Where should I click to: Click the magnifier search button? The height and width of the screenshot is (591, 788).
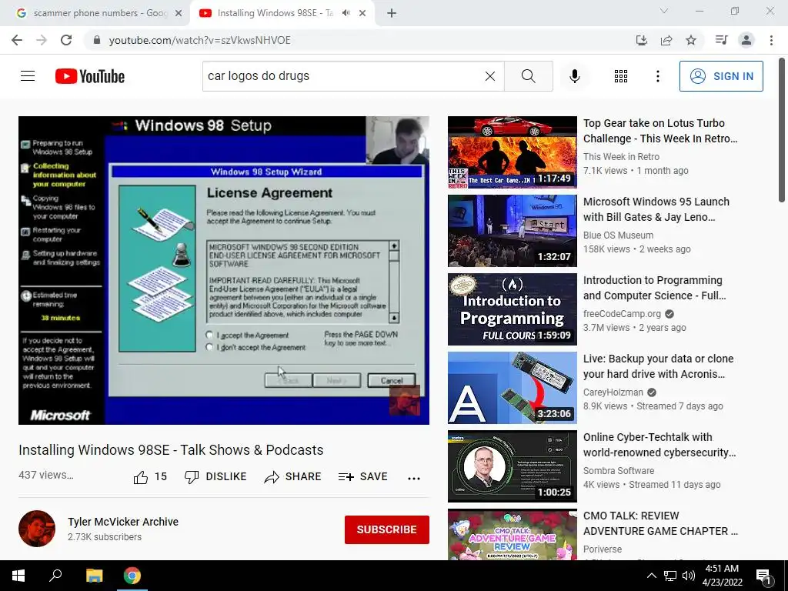pos(528,76)
